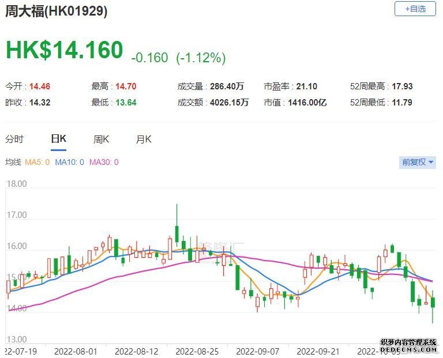Viewport: 443px width, 358px height.
Task: Click the 52周最低 value 11.79
Action: pos(402,103)
